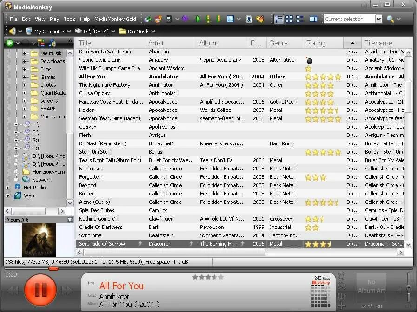
Task: Open the MediaMonkey Gold menu
Action: pos(115,19)
